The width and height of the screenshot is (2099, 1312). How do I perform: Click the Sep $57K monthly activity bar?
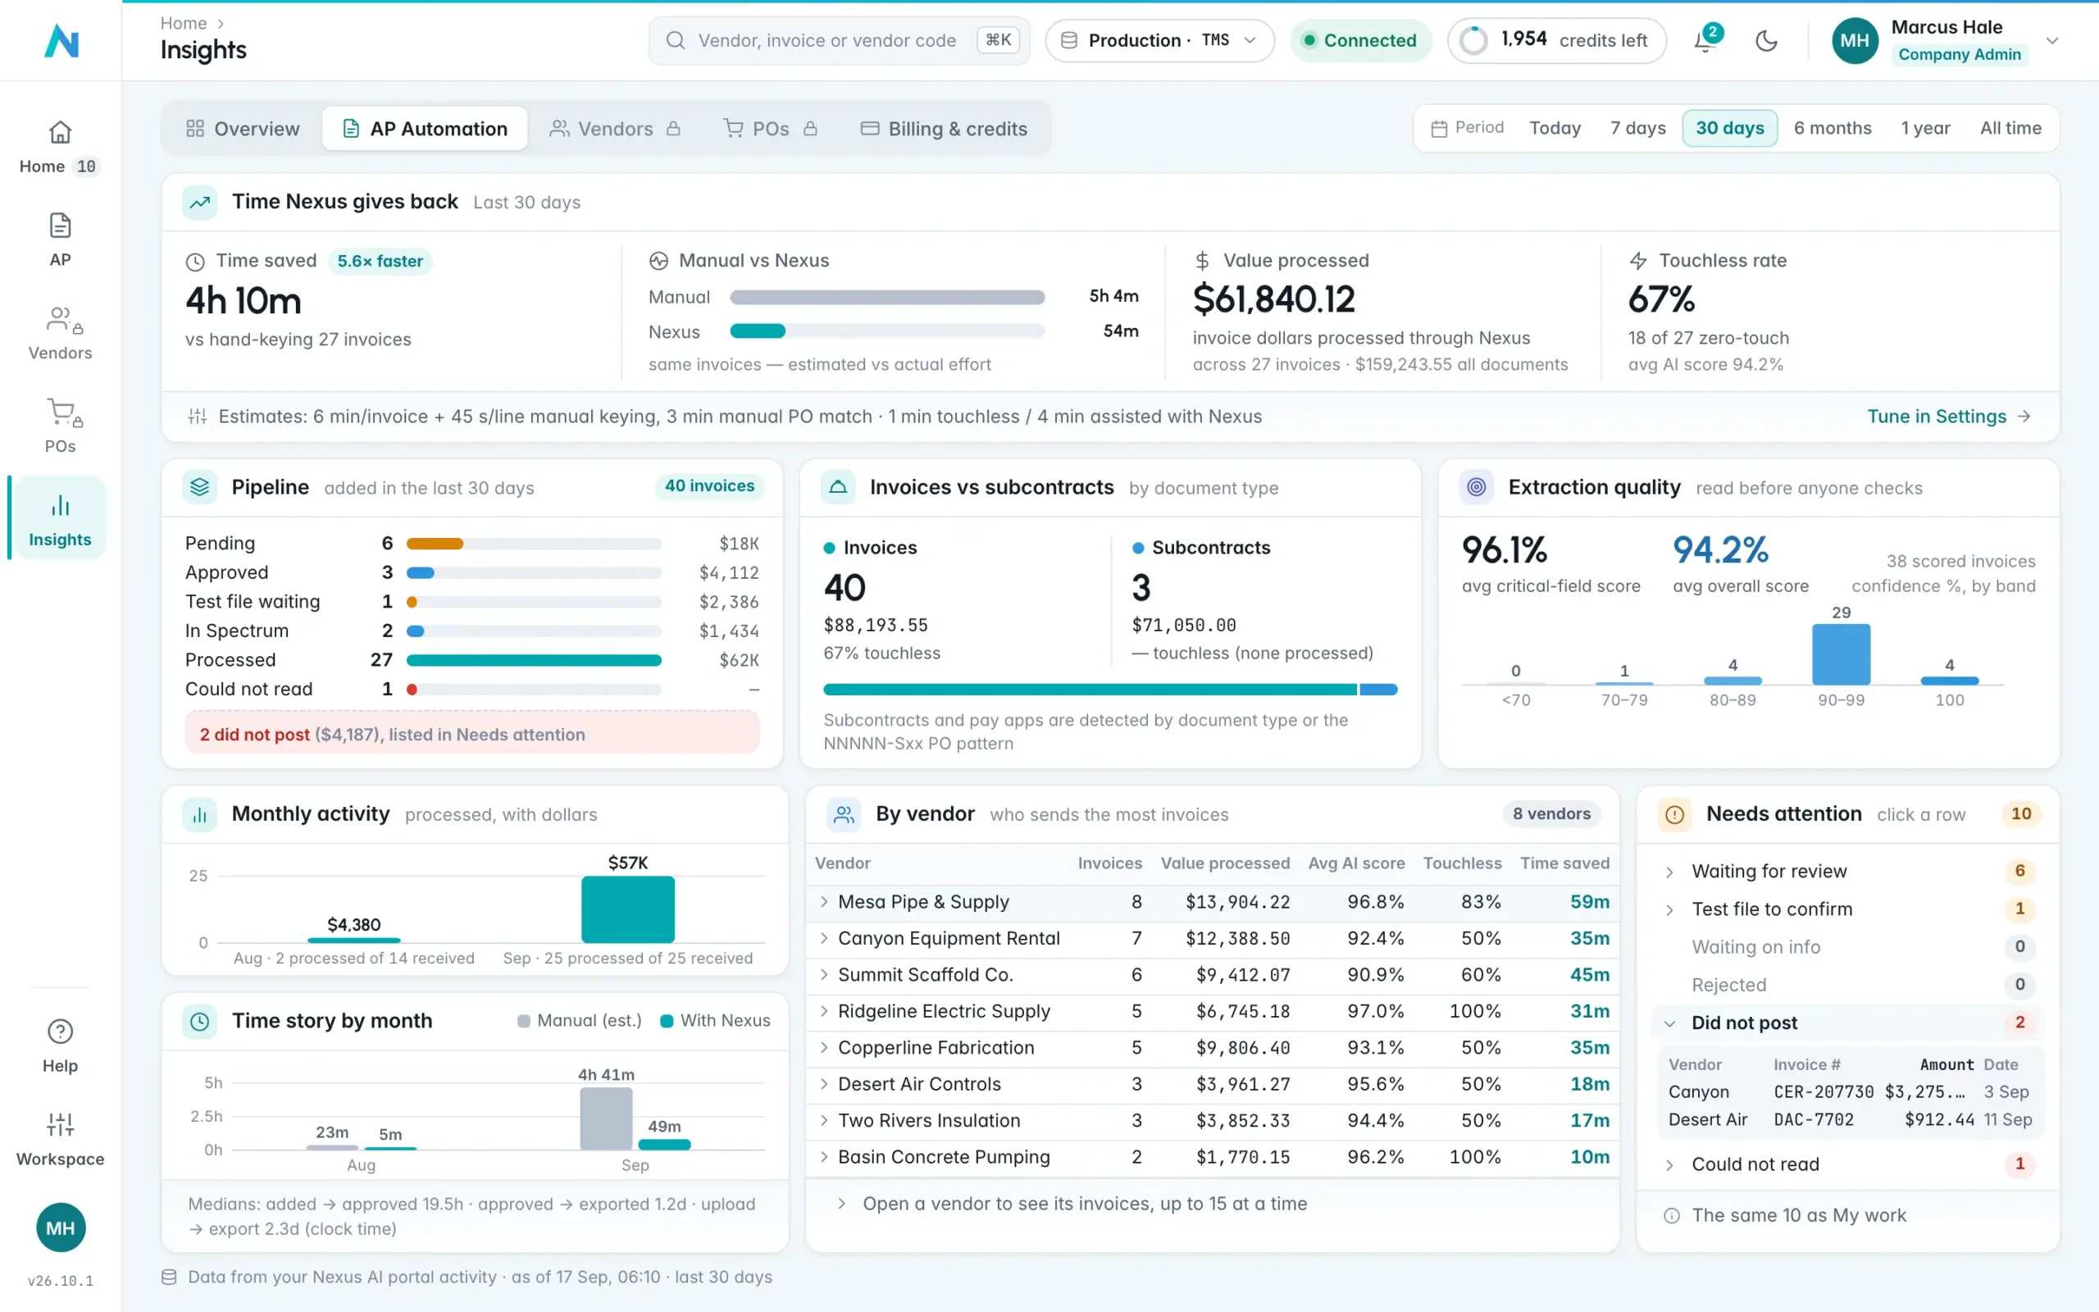[x=628, y=909]
